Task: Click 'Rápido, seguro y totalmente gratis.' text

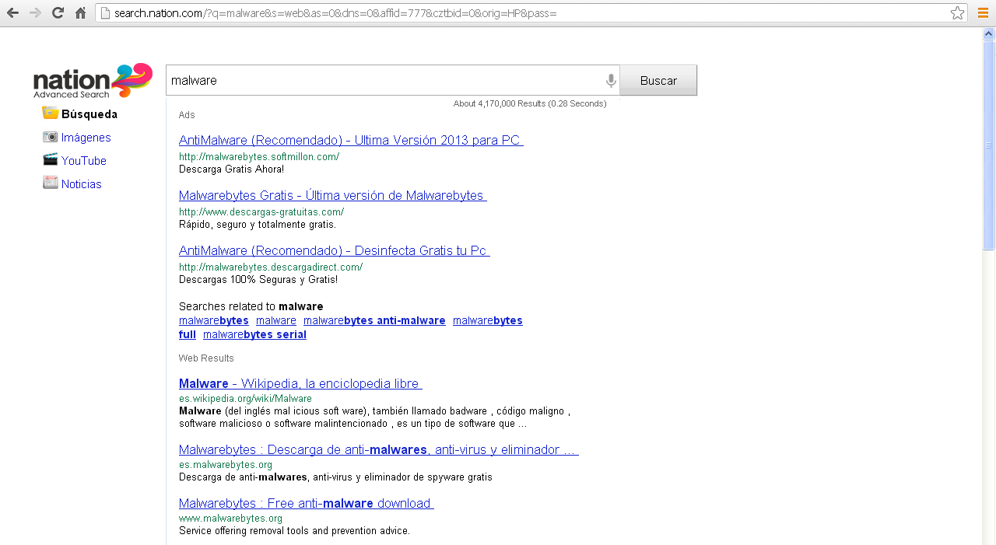Action: coord(258,225)
